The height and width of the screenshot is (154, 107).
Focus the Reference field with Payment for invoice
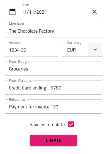tap(53, 107)
